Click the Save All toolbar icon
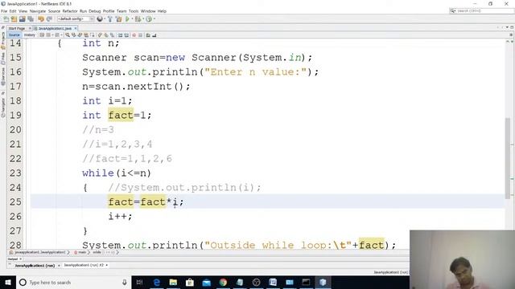The height and width of the screenshot is (289, 515). point(31,19)
